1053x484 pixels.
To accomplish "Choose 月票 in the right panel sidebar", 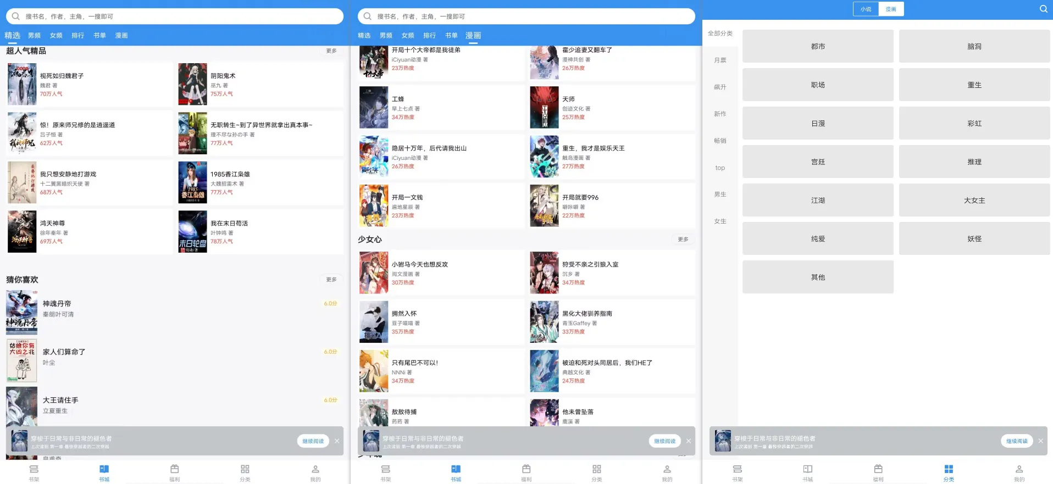I will pyautogui.click(x=720, y=60).
